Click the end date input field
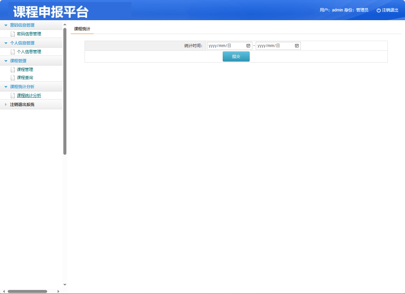Screen dimensions: 405x294 [274, 45]
